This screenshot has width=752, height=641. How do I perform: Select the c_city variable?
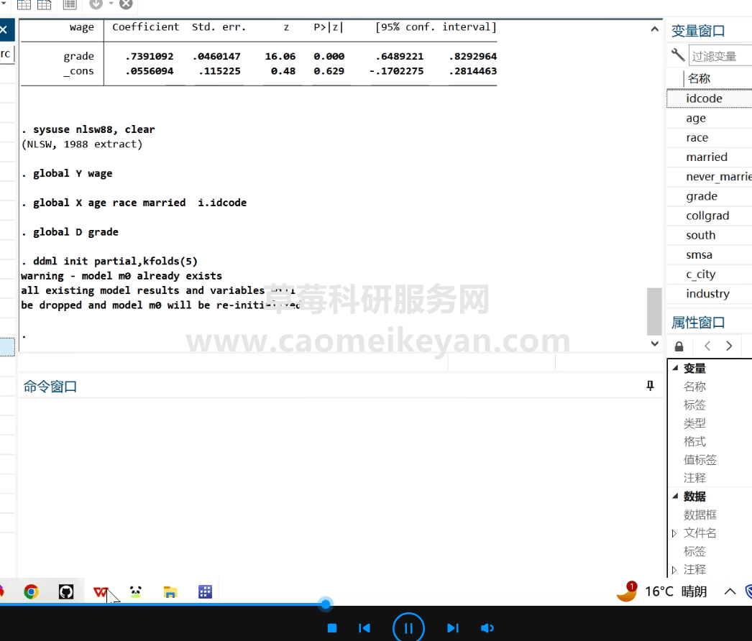point(710,275)
